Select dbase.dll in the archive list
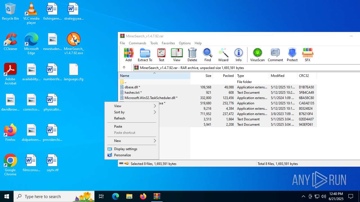This screenshot has height=202, width=360. [x=217, y=87]
